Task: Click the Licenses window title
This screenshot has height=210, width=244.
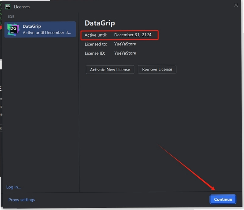Action: [22, 7]
